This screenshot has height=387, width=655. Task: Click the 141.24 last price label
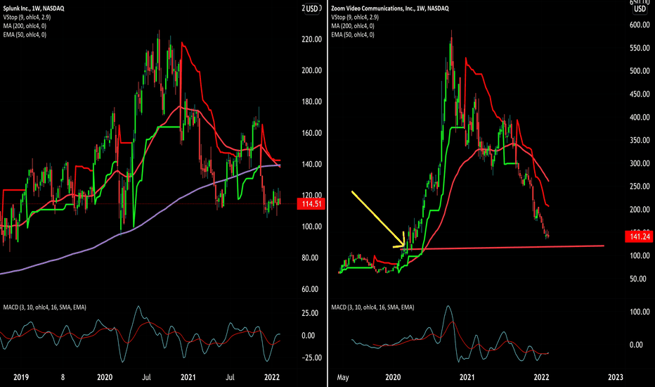pyautogui.click(x=639, y=237)
